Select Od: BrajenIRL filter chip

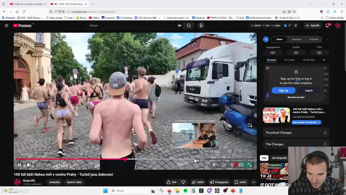tap(280, 158)
